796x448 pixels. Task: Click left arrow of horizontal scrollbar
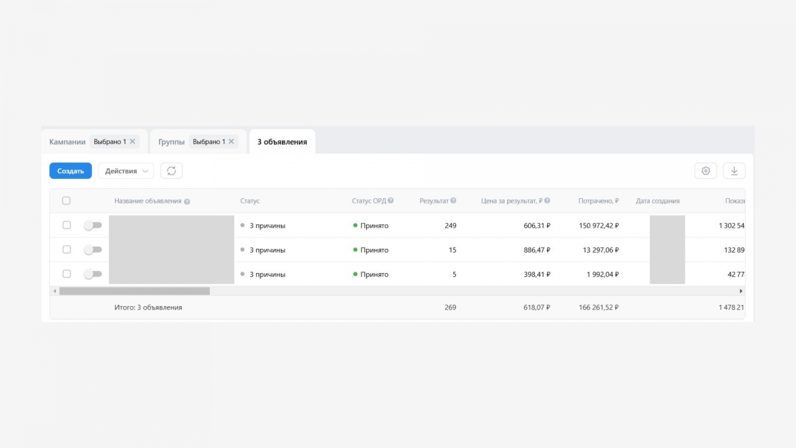55,291
